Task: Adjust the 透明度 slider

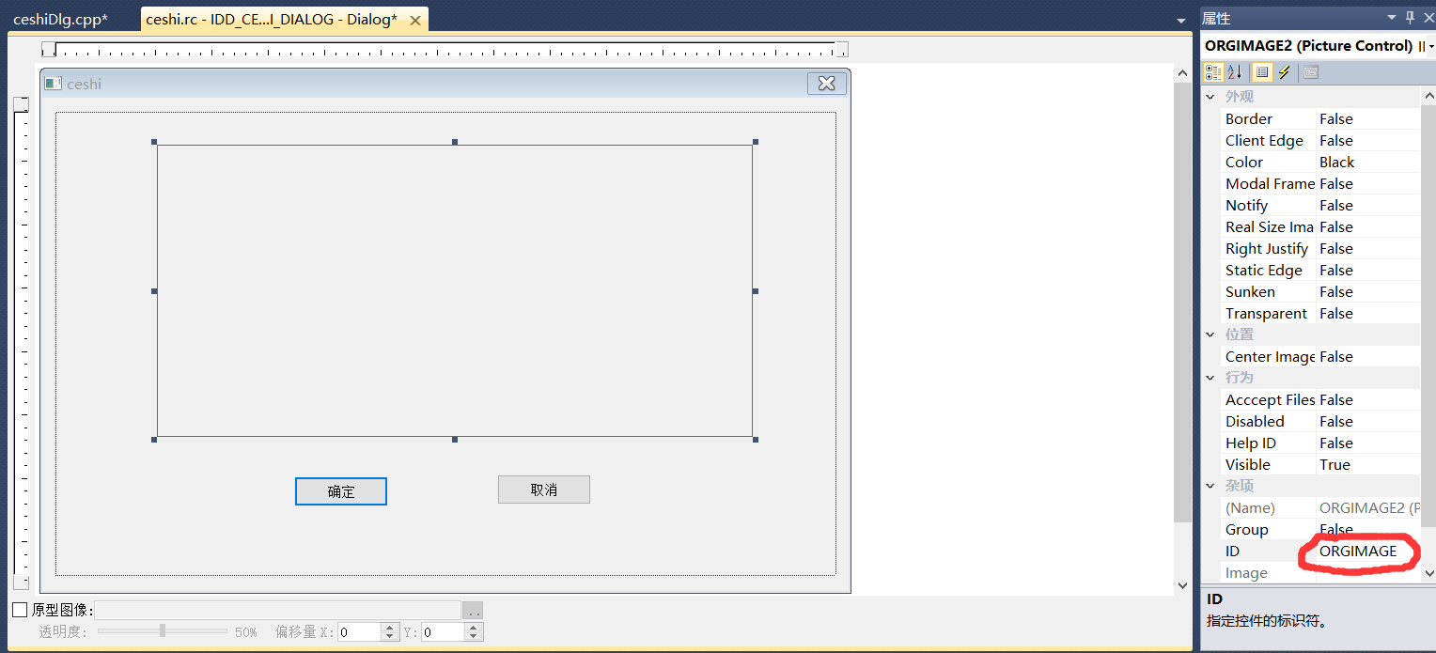Action: [162, 631]
